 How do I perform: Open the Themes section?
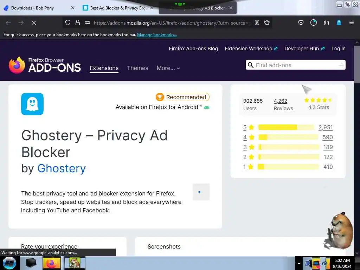pyautogui.click(x=137, y=68)
